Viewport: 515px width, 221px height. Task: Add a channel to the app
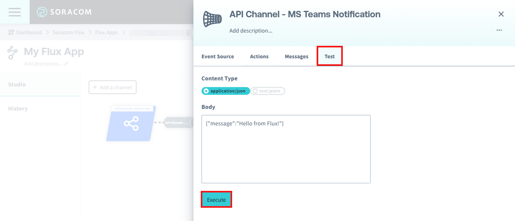point(112,87)
